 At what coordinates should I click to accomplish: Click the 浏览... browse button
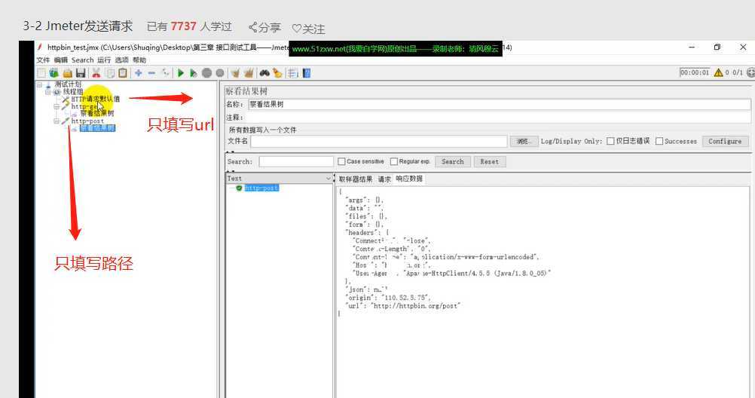524,141
